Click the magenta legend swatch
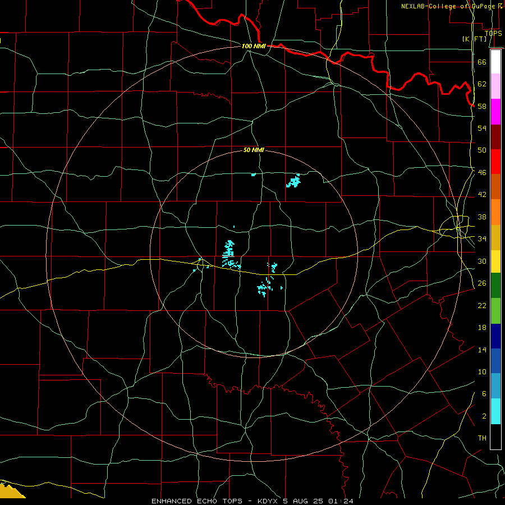Viewport: 505px width, 505px height. (495, 112)
